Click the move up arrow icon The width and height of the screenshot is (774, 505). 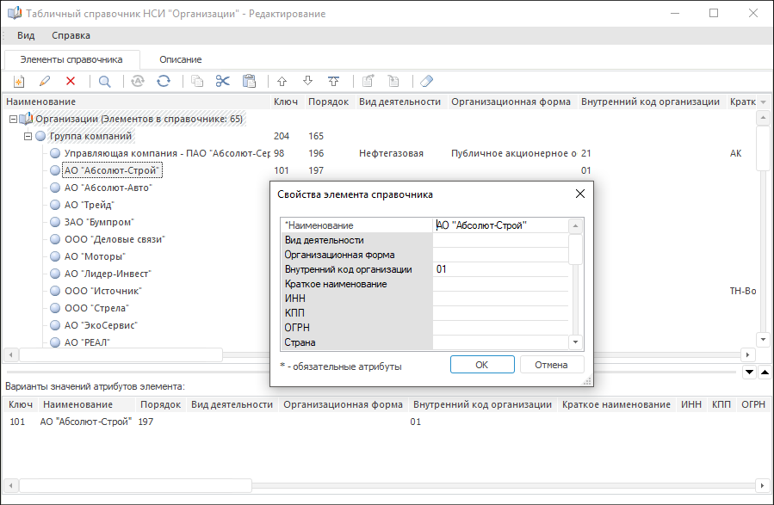[281, 81]
